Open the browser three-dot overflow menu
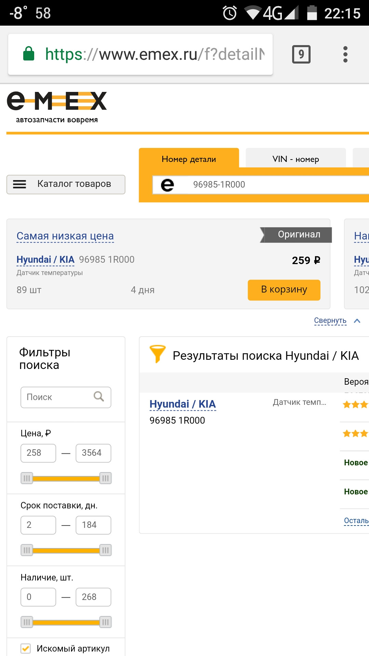369x656 pixels. point(345,54)
